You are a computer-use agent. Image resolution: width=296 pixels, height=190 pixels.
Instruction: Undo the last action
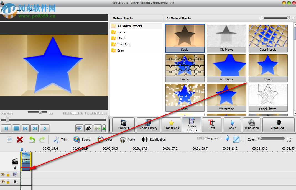click(32, 140)
